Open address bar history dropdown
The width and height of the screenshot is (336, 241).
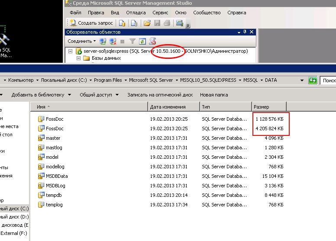coord(302,80)
